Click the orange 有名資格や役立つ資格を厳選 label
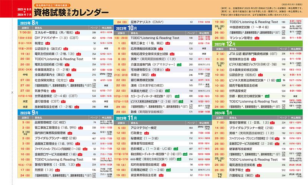This screenshot has width=308, height=185. [x=52, y=5]
